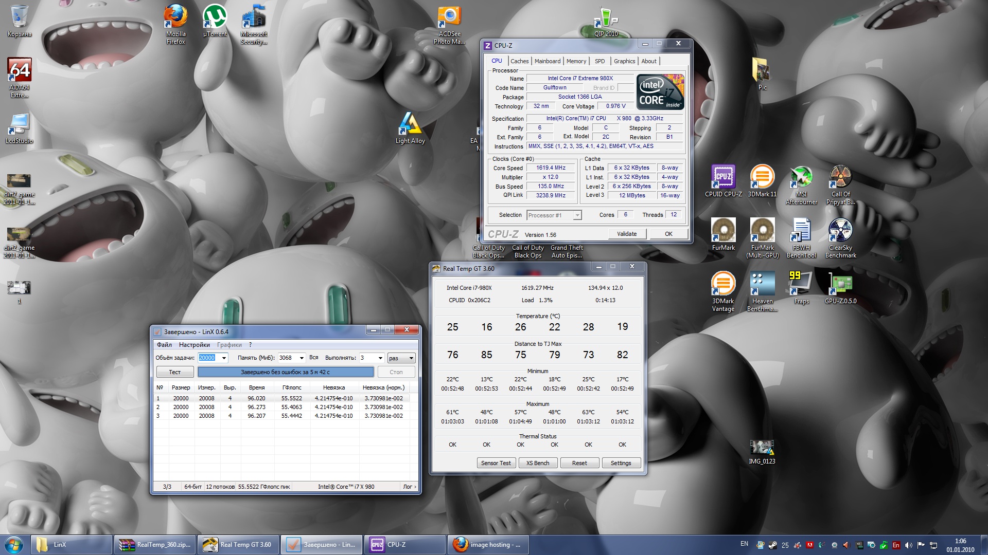Open 3DMark 11 desktop icon
The height and width of the screenshot is (555, 988).
[x=762, y=181]
